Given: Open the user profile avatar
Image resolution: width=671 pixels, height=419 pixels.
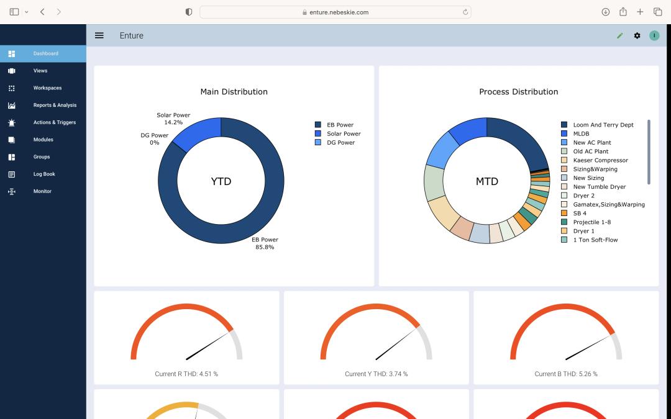Looking at the screenshot, I should click(654, 36).
